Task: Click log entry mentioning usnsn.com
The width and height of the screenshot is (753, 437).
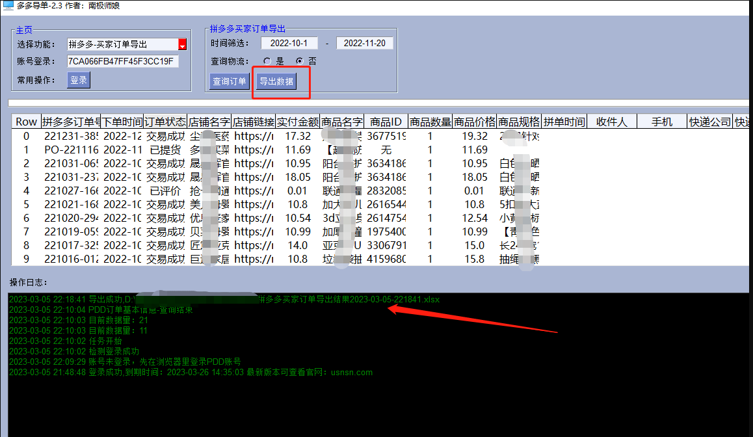Action: [191, 373]
